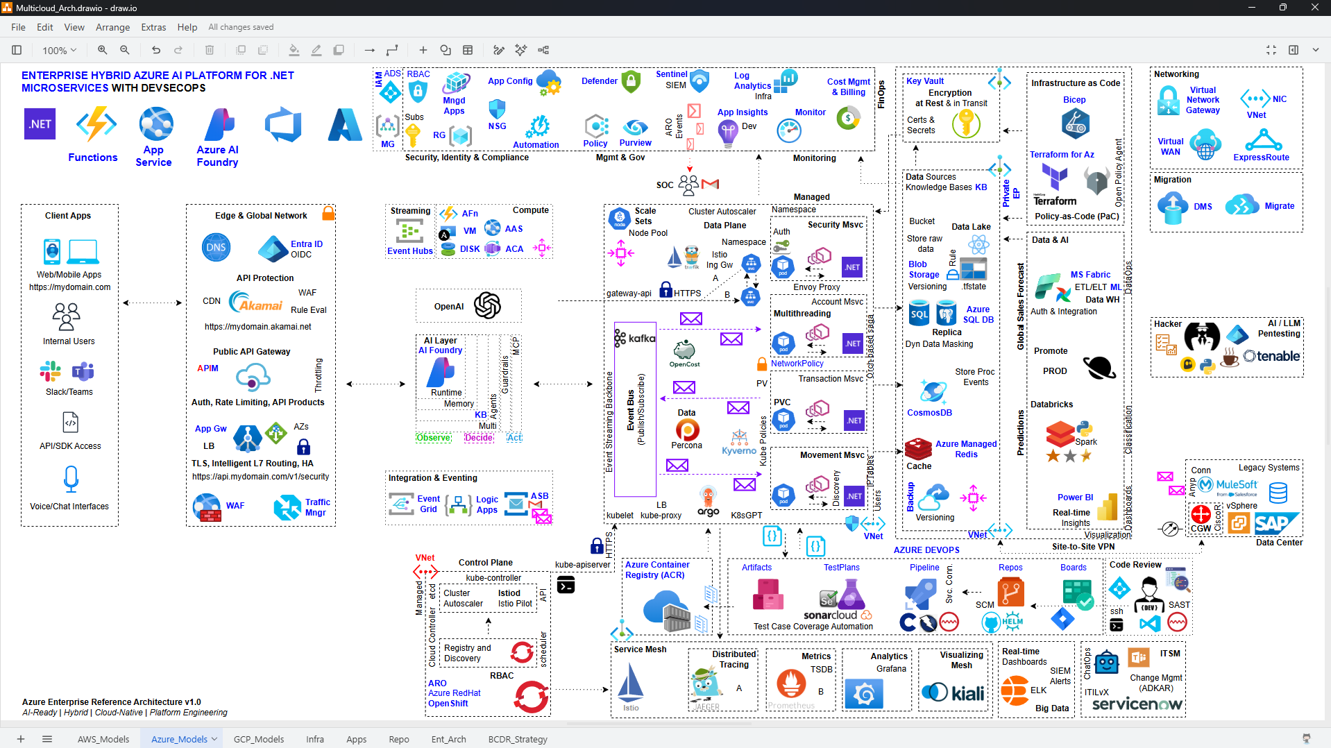
Task: Open the View menu
Action: (74, 27)
